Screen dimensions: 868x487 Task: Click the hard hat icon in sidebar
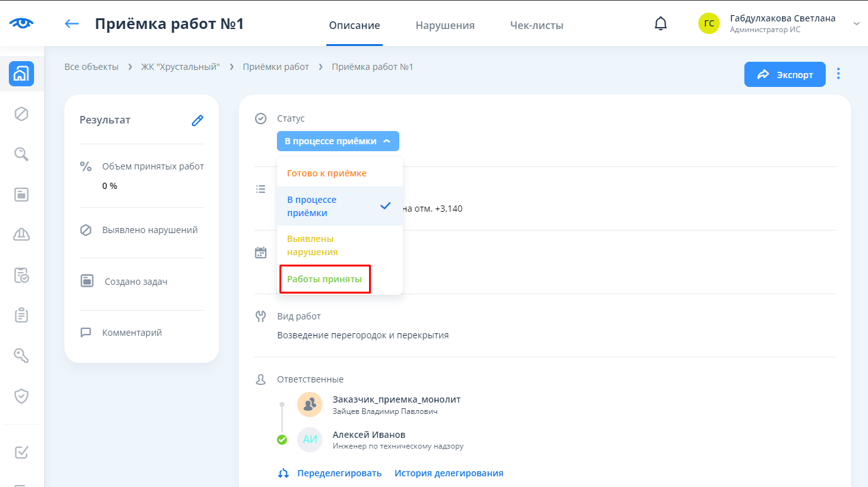click(21, 234)
